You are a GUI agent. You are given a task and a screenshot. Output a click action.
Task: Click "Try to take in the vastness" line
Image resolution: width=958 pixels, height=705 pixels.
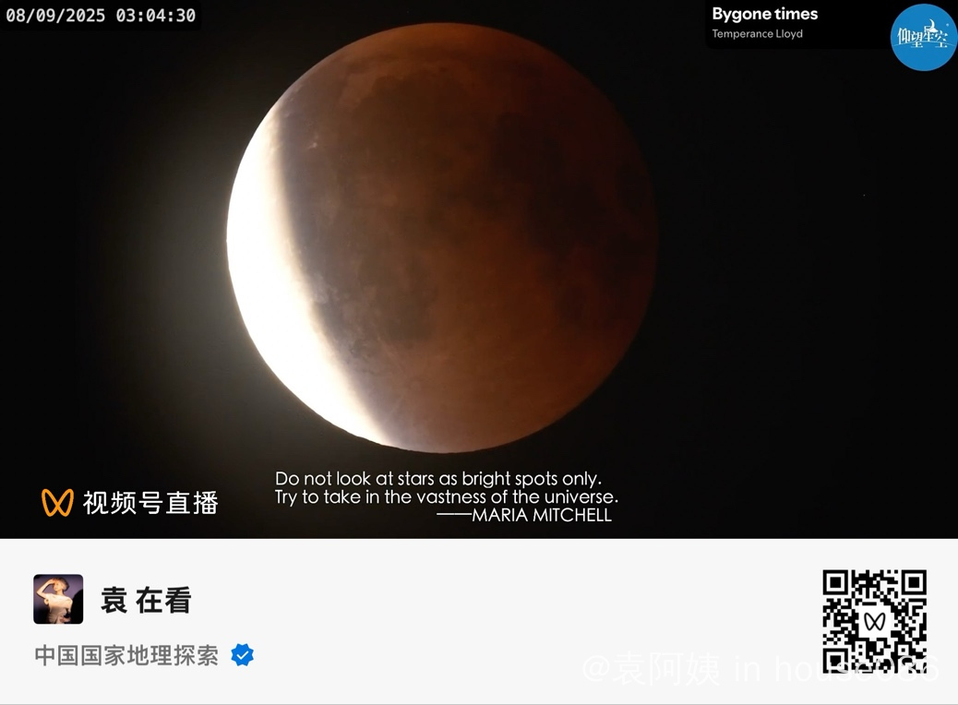click(x=446, y=496)
